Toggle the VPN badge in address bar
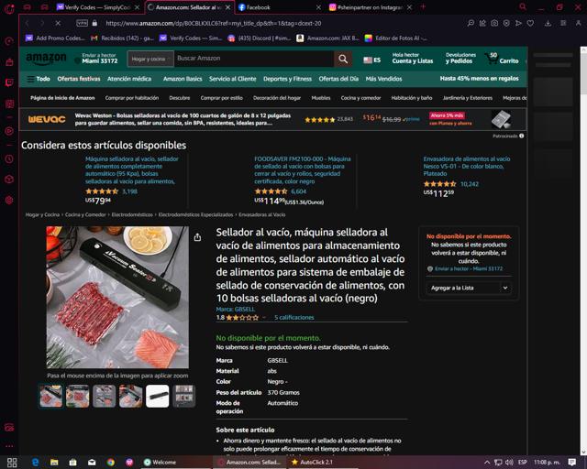This screenshot has width=587, height=469. pos(82,23)
